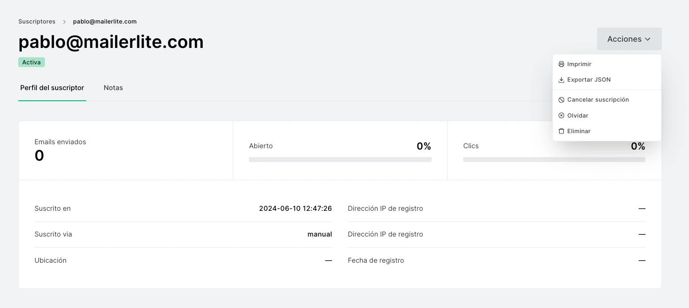Collapse the menu using the Acciones chevron
This screenshot has height=308, width=689.
coord(648,39)
